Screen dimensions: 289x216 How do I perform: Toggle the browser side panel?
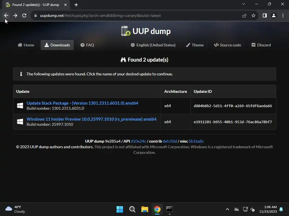tap(265, 16)
